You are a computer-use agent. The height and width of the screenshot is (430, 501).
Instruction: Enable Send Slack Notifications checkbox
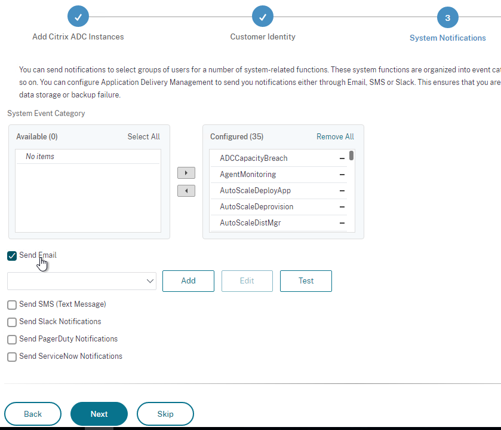point(12,322)
